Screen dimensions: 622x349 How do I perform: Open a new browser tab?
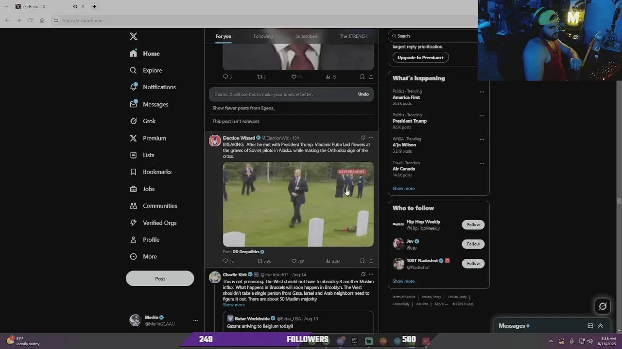[x=94, y=7]
